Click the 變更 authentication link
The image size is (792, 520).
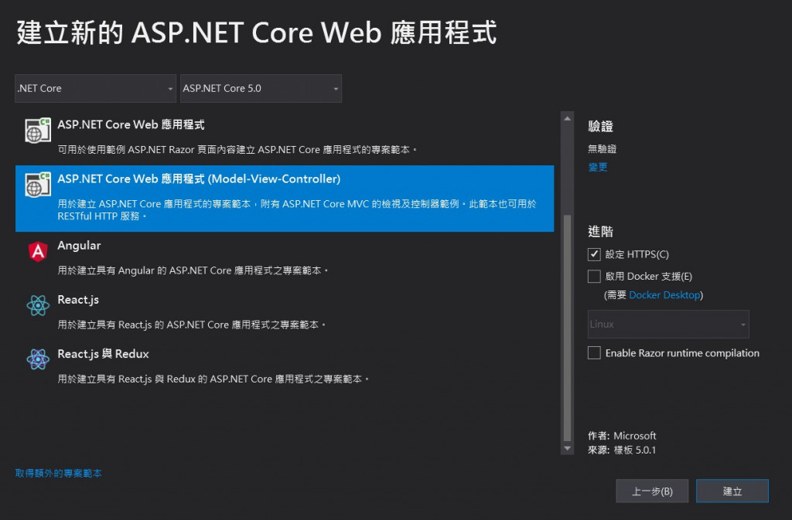click(x=598, y=167)
